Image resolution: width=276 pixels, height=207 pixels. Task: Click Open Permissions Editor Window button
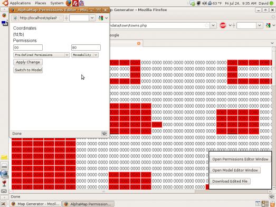tap(240, 159)
